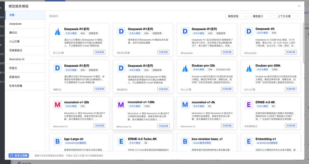Click 快速创建 on the moonshot-v1-128k card
Screen dimensions: 309x164
pos(163,126)
